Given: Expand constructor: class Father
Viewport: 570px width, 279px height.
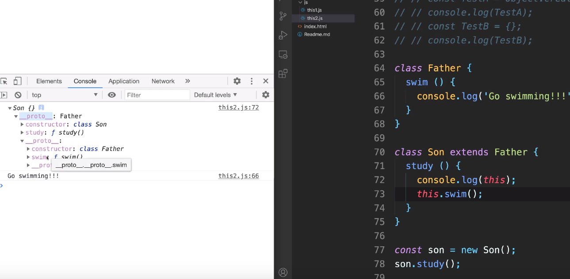Looking at the screenshot, I should click(28, 149).
